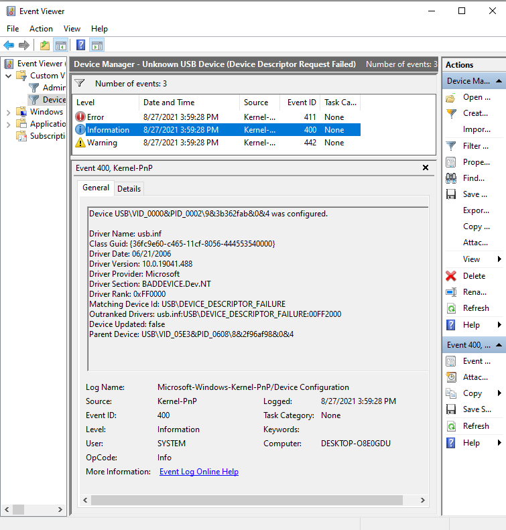Open the Properties icon in Actions

(450, 162)
